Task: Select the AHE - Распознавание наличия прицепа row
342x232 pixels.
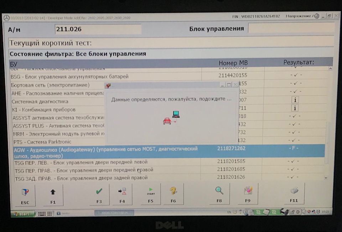Action: pyautogui.click(x=58, y=93)
